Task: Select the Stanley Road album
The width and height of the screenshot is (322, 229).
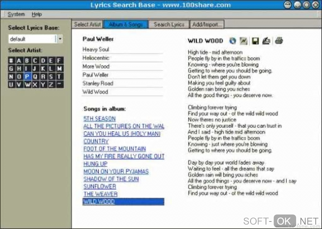Action: [122, 83]
